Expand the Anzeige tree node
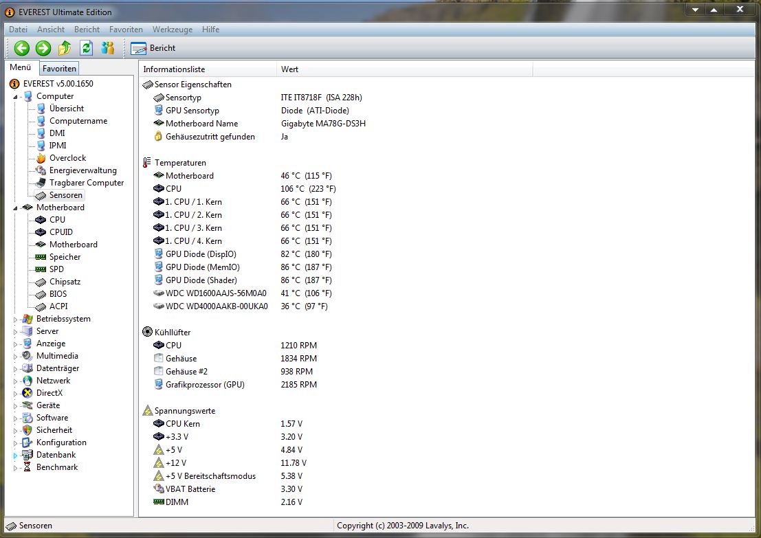The image size is (761, 538). [x=15, y=344]
